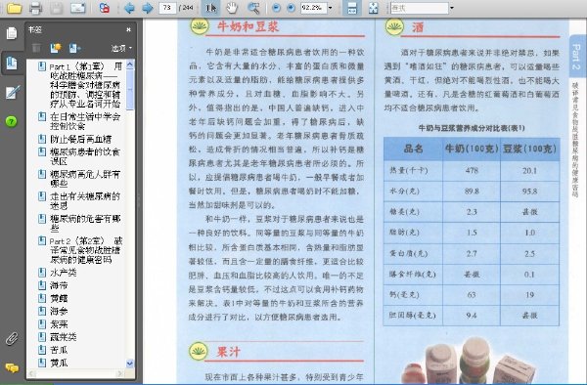Open the bookmarks 选项 options menu
Viewport: 587px width, 385px height.
point(121,48)
